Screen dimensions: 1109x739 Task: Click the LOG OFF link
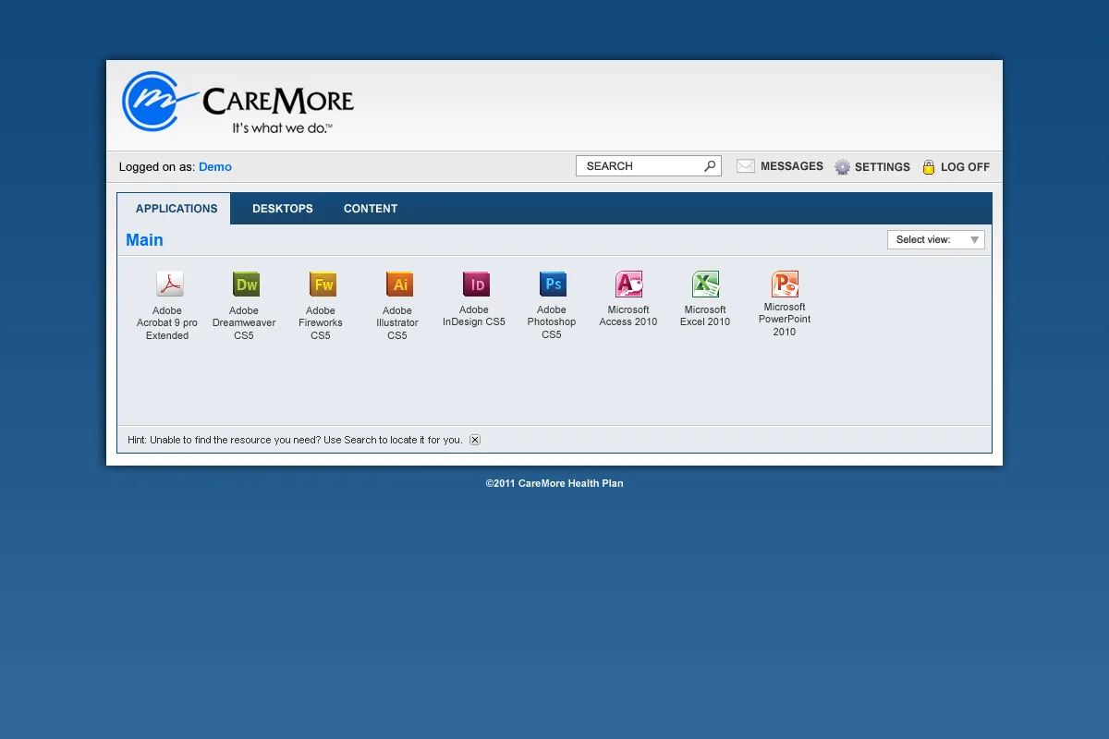tap(965, 167)
